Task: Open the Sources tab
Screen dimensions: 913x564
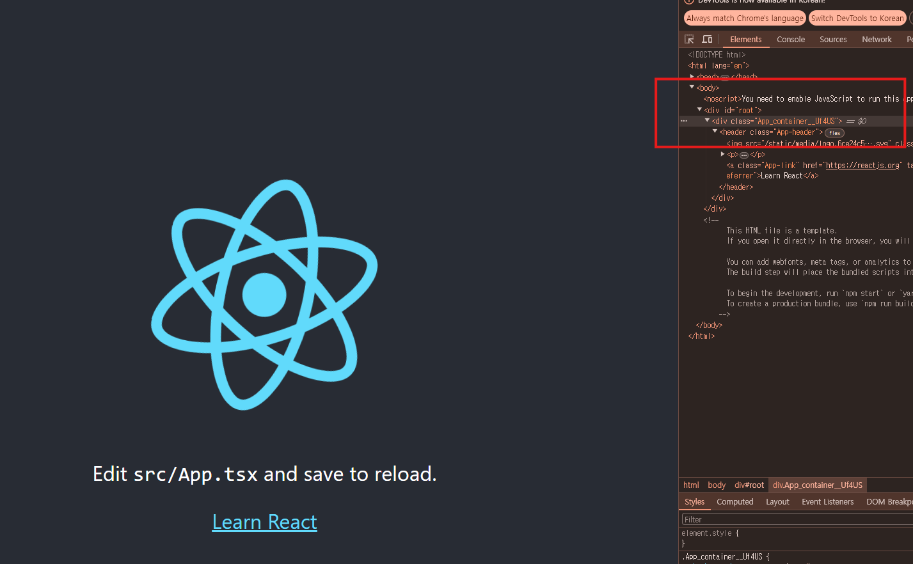Action: click(833, 40)
